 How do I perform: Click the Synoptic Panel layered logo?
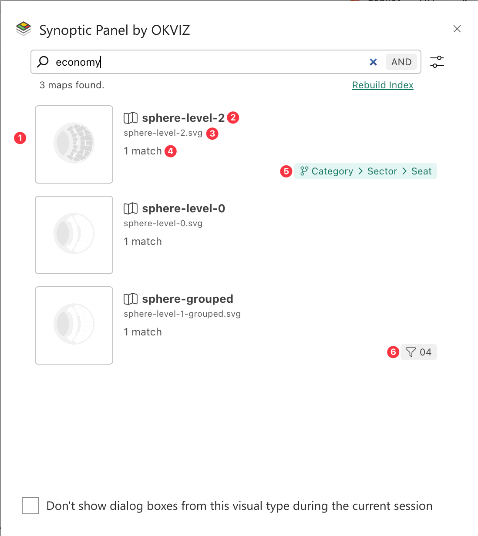[24, 29]
